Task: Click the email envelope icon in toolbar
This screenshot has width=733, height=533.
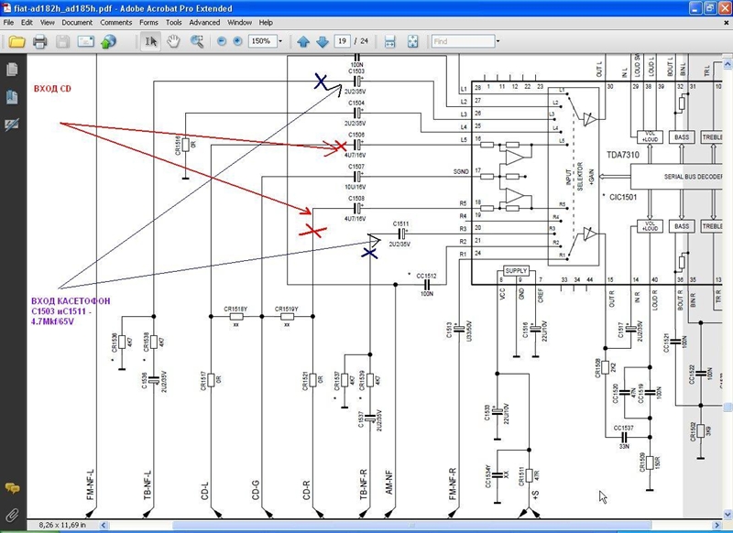Action: (85, 41)
